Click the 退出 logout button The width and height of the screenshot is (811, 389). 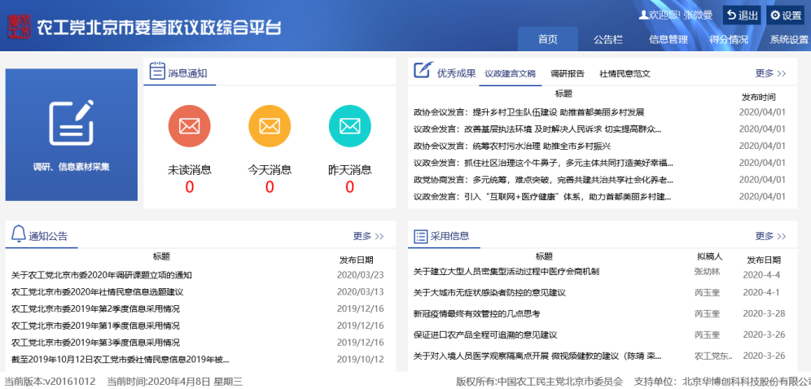click(x=742, y=15)
